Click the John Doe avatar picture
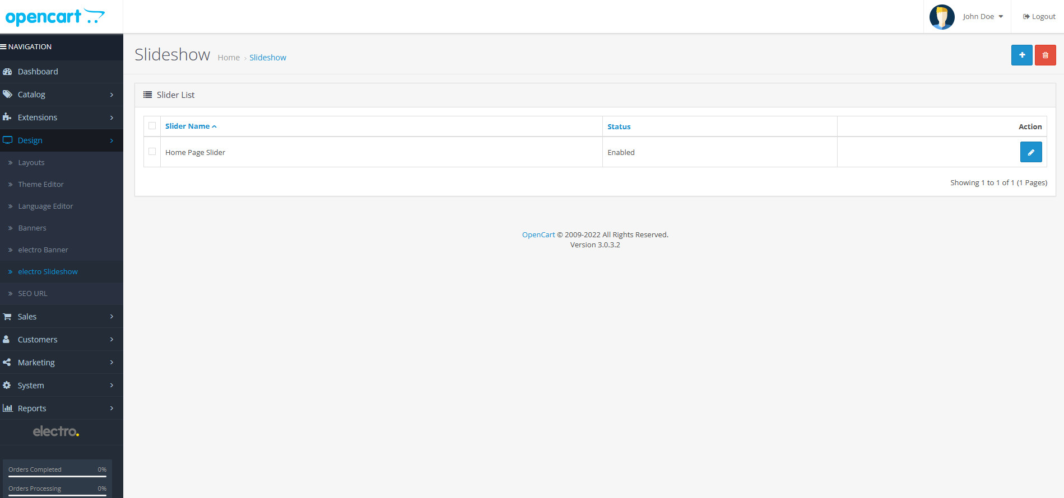 pos(942,17)
